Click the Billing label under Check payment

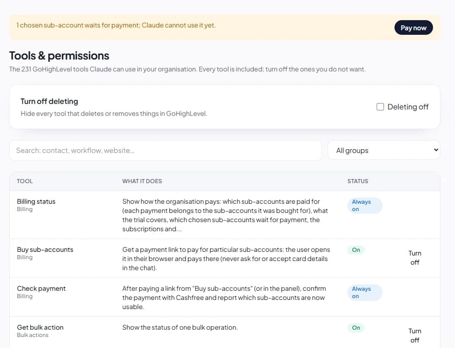click(x=25, y=296)
